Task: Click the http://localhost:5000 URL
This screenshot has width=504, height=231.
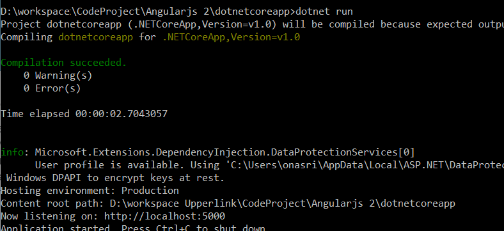Action: point(164,216)
